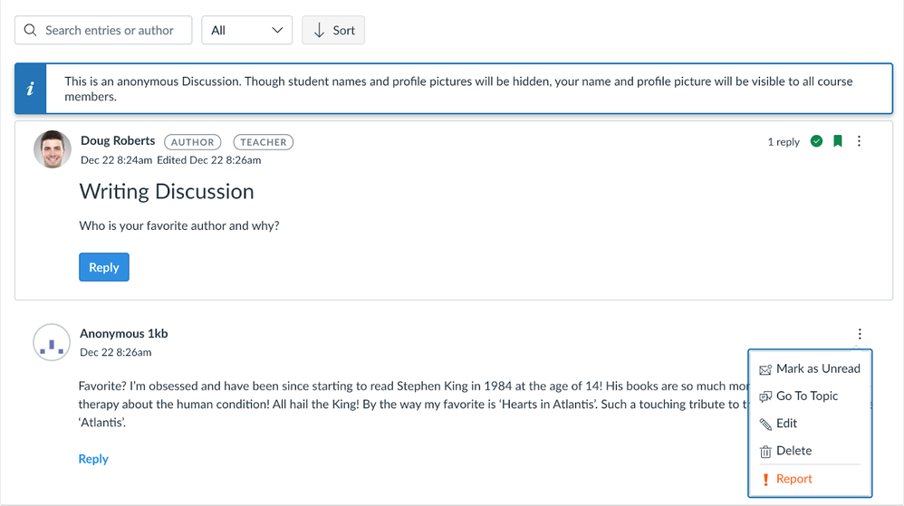The width and height of the screenshot is (904, 506).
Task: Open Writing Discussion topic options kebab menu
Action: (x=859, y=141)
